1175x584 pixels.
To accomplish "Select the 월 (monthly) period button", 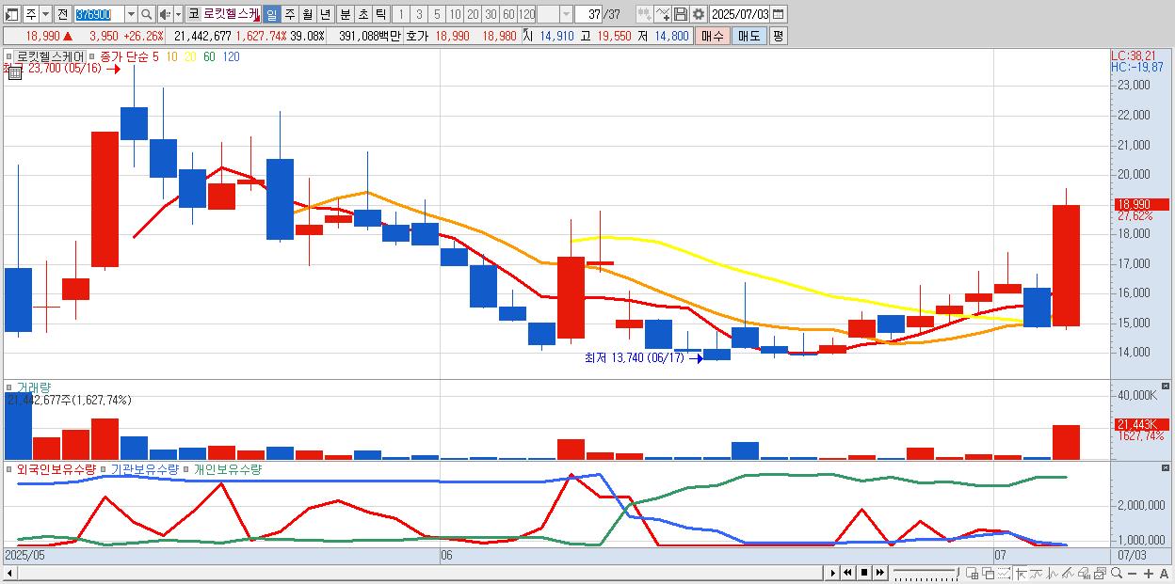I will [307, 14].
